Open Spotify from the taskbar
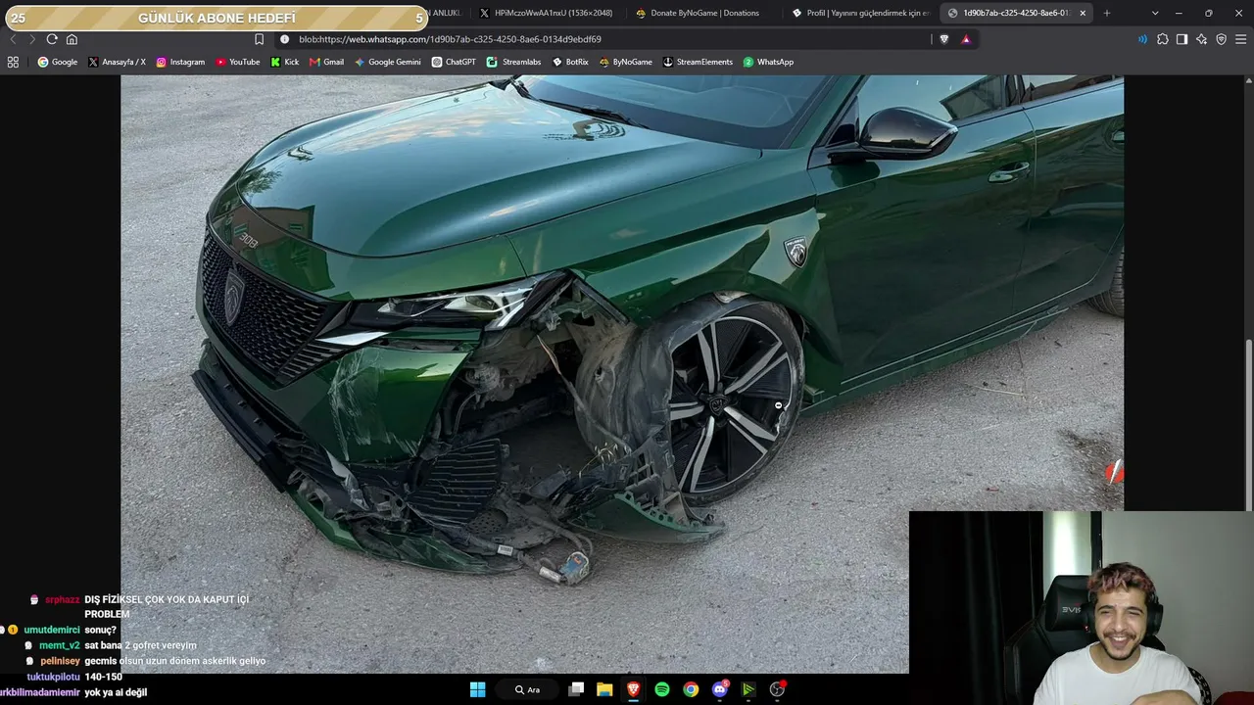The image size is (1254, 705). click(662, 689)
